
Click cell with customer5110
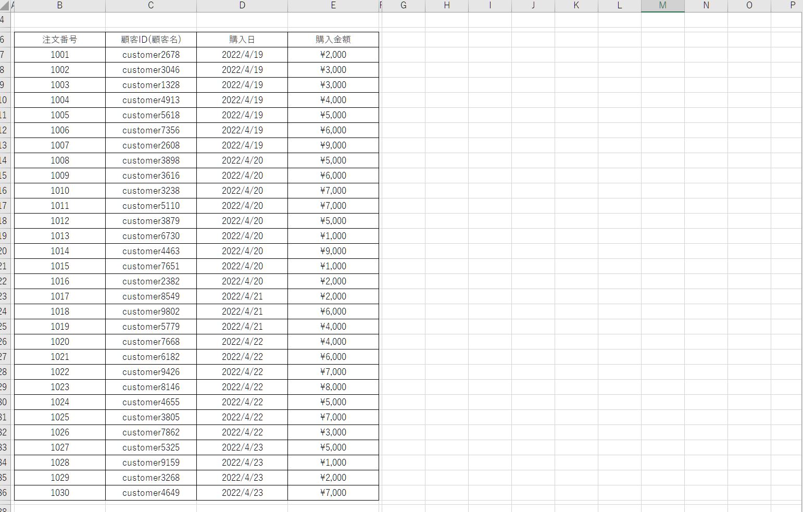(151, 206)
